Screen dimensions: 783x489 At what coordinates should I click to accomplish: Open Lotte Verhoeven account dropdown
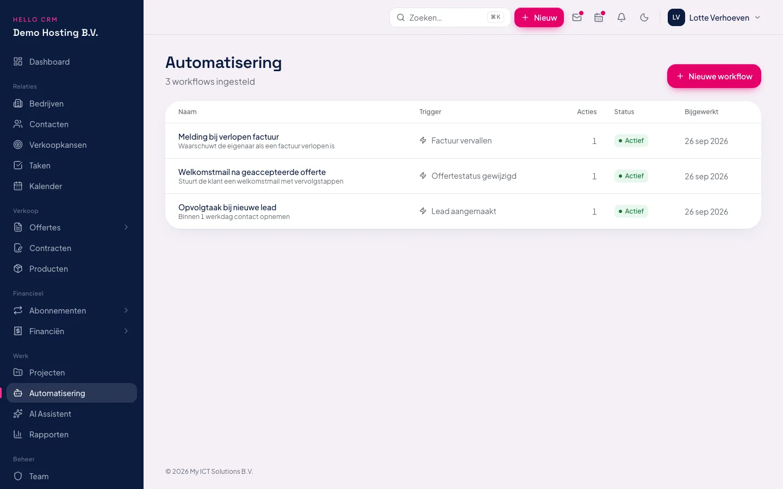[714, 17]
